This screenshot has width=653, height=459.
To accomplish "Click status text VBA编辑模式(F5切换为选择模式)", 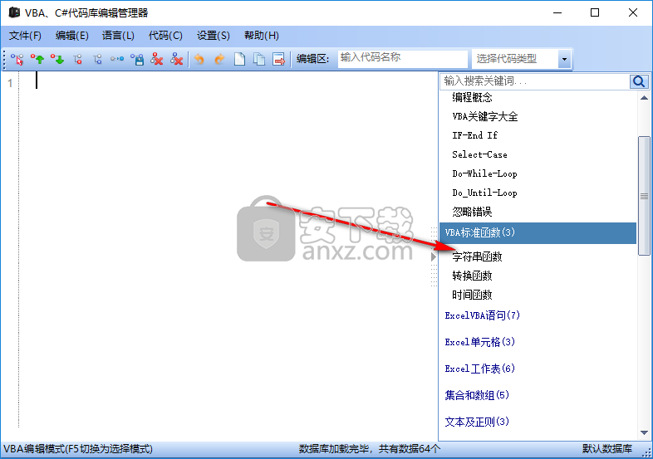I will (78, 449).
